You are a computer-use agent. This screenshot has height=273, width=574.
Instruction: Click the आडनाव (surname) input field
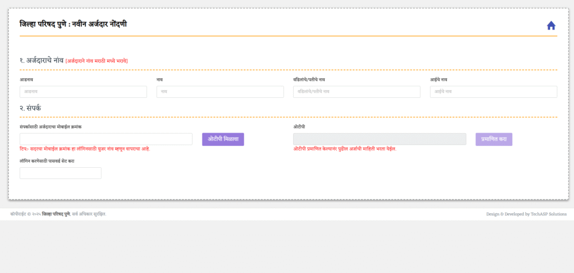coord(83,92)
